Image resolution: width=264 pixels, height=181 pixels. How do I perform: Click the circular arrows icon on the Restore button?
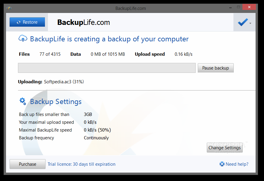pos(19,22)
